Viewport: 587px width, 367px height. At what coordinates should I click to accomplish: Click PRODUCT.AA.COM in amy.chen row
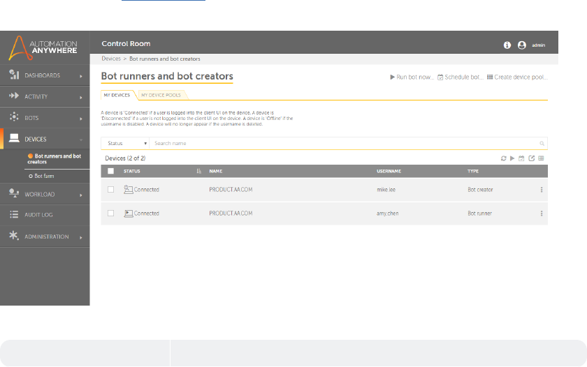pyautogui.click(x=231, y=214)
